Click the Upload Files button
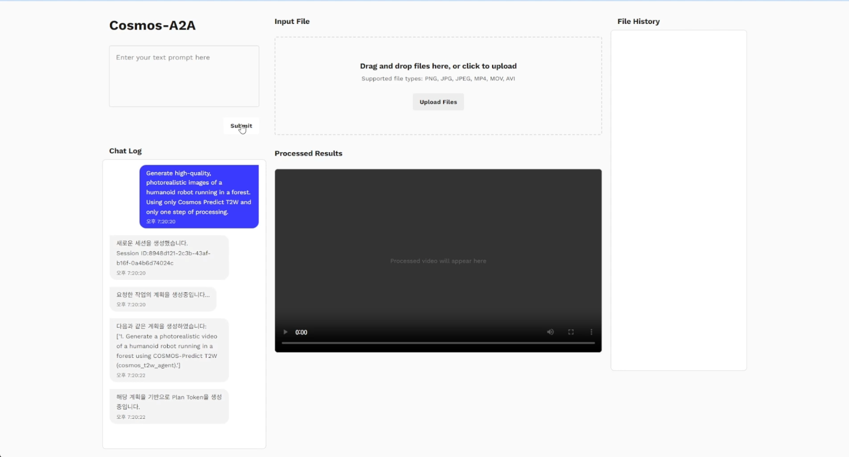The width and height of the screenshot is (849, 457). tap(438, 102)
